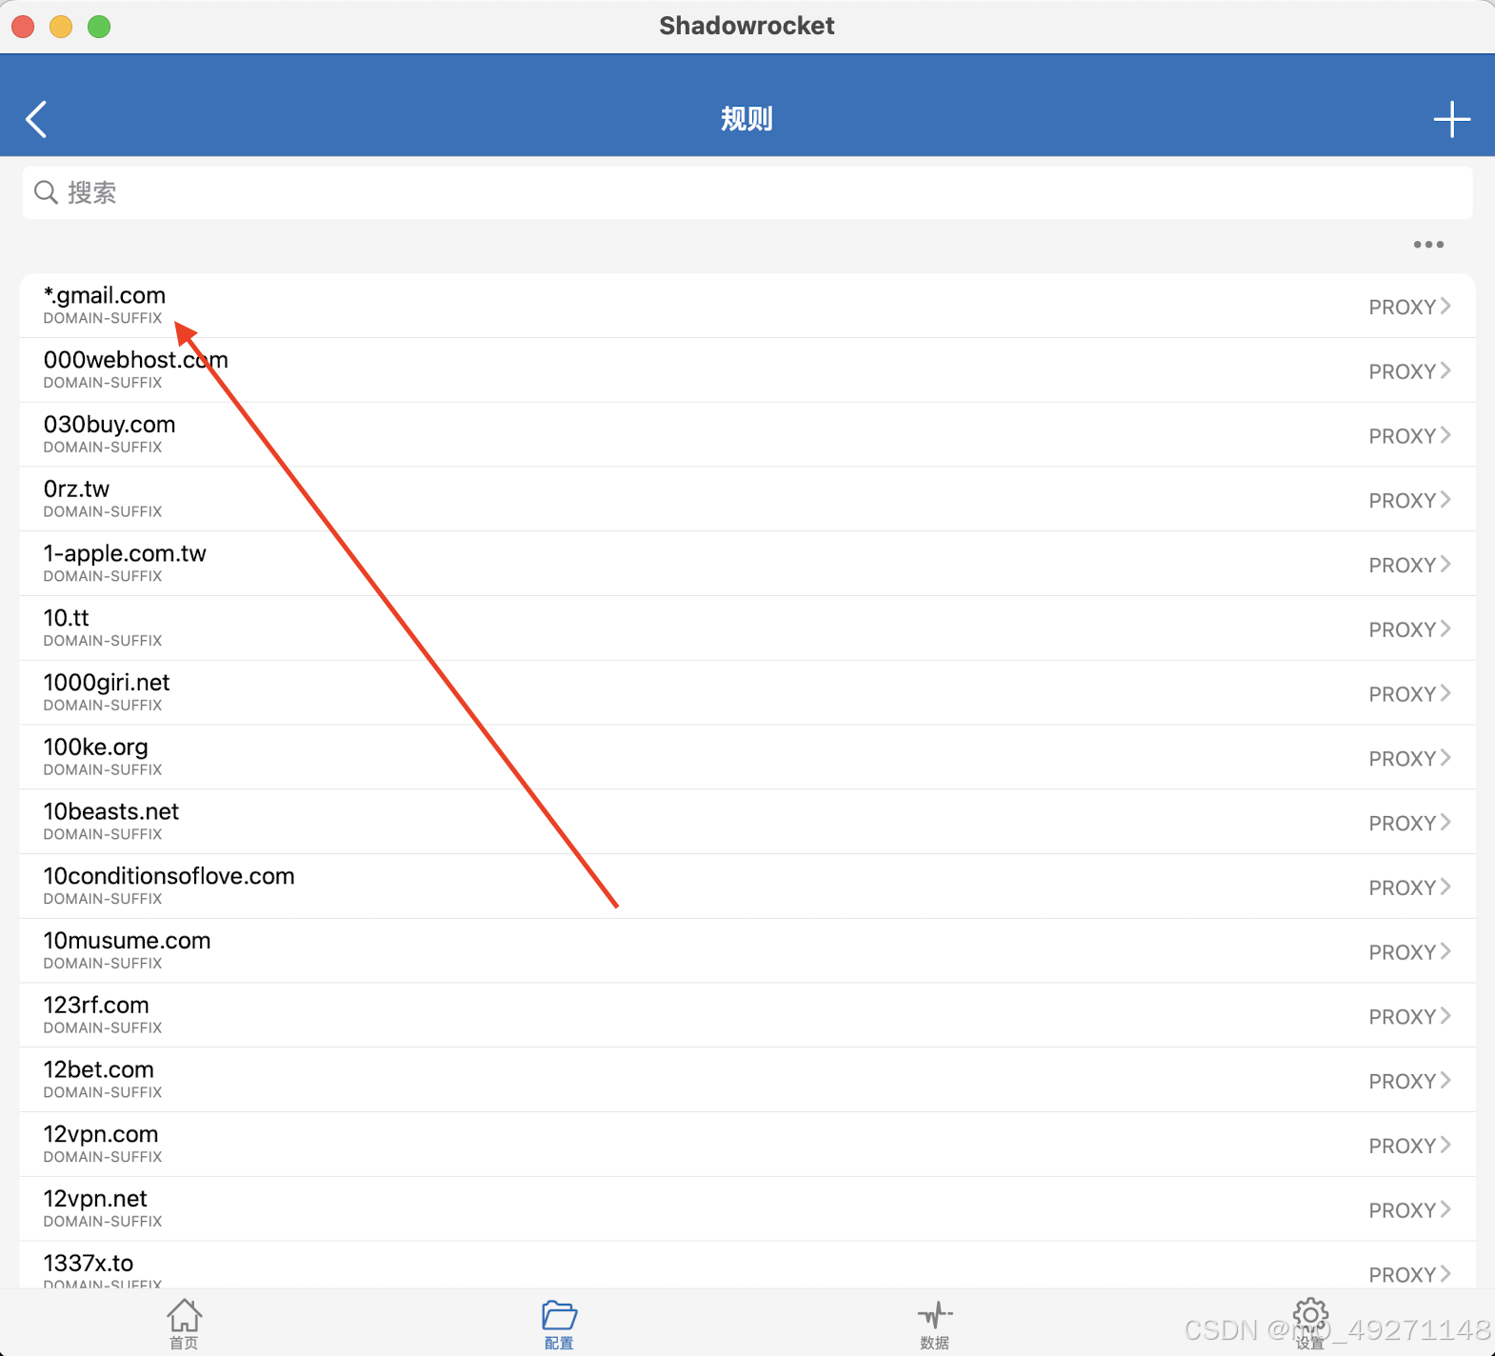Open the 100ke.org rule
The height and width of the screenshot is (1356, 1495).
click(x=747, y=758)
